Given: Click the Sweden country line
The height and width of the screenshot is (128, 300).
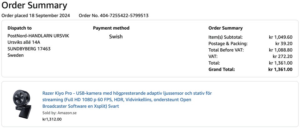Looking at the screenshot, I should click(x=15, y=55).
